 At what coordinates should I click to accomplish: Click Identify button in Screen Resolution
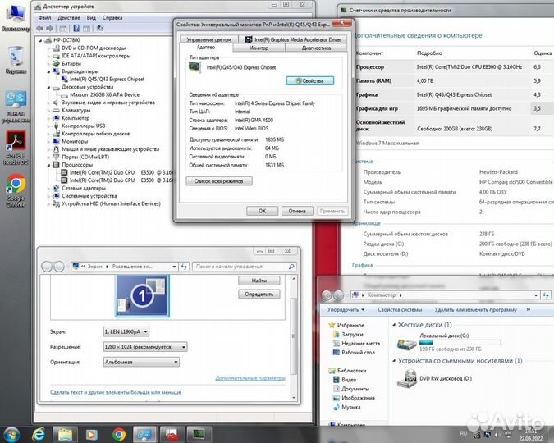259,294
